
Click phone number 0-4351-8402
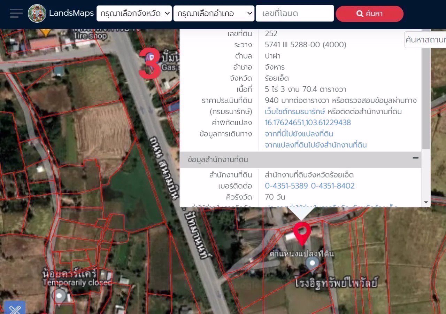pyautogui.click(x=332, y=186)
